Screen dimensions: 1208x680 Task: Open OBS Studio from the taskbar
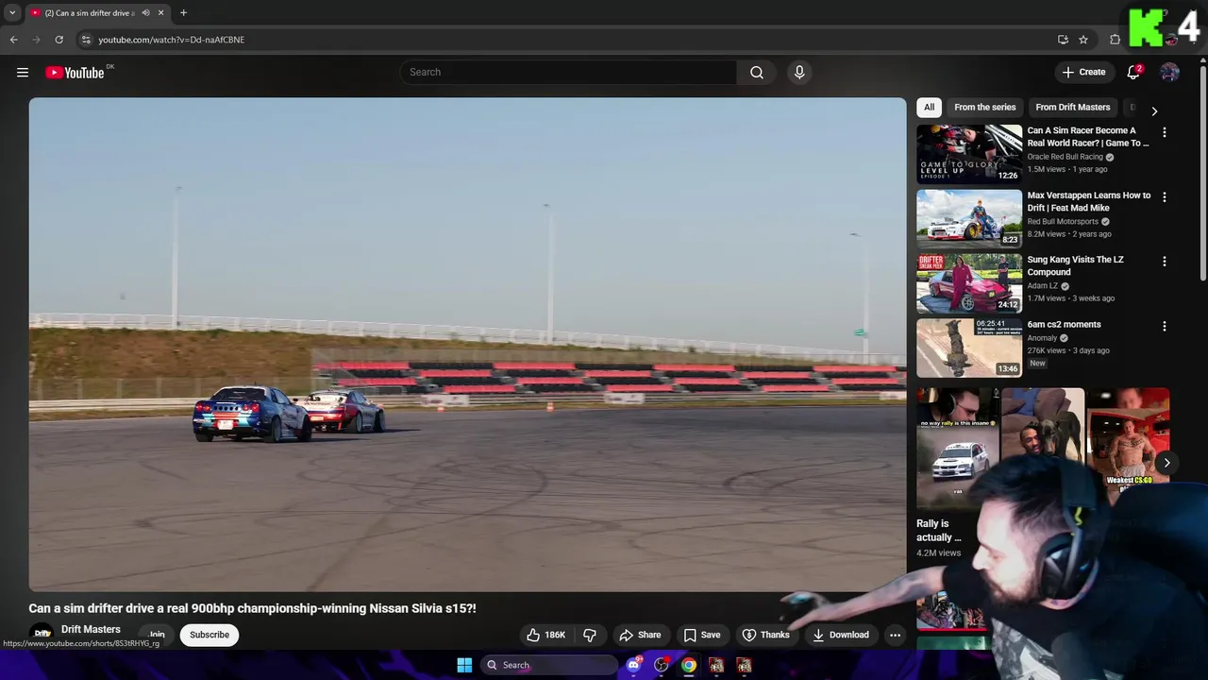661,665
